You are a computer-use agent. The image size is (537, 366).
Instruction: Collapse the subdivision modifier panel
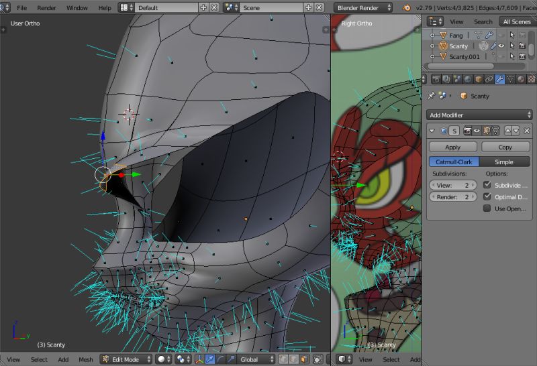coord(432,131)
